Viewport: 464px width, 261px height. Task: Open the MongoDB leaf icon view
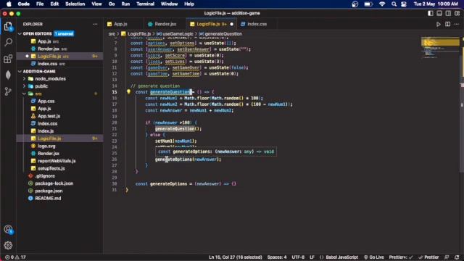[x=8, y=75]
